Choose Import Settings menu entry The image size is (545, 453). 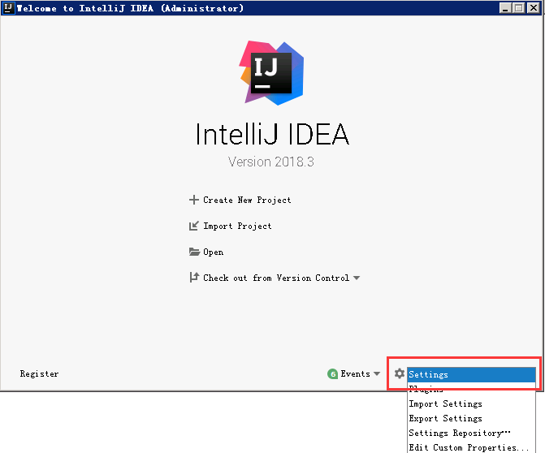click(x=471, y=403)
